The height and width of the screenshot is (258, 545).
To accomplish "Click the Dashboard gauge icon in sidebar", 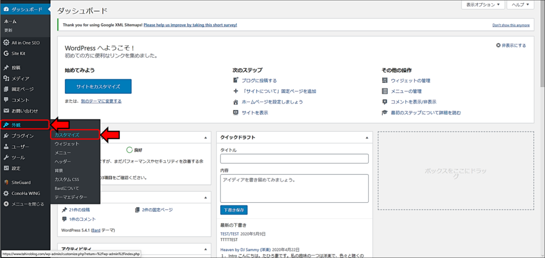I will point(6,8).
